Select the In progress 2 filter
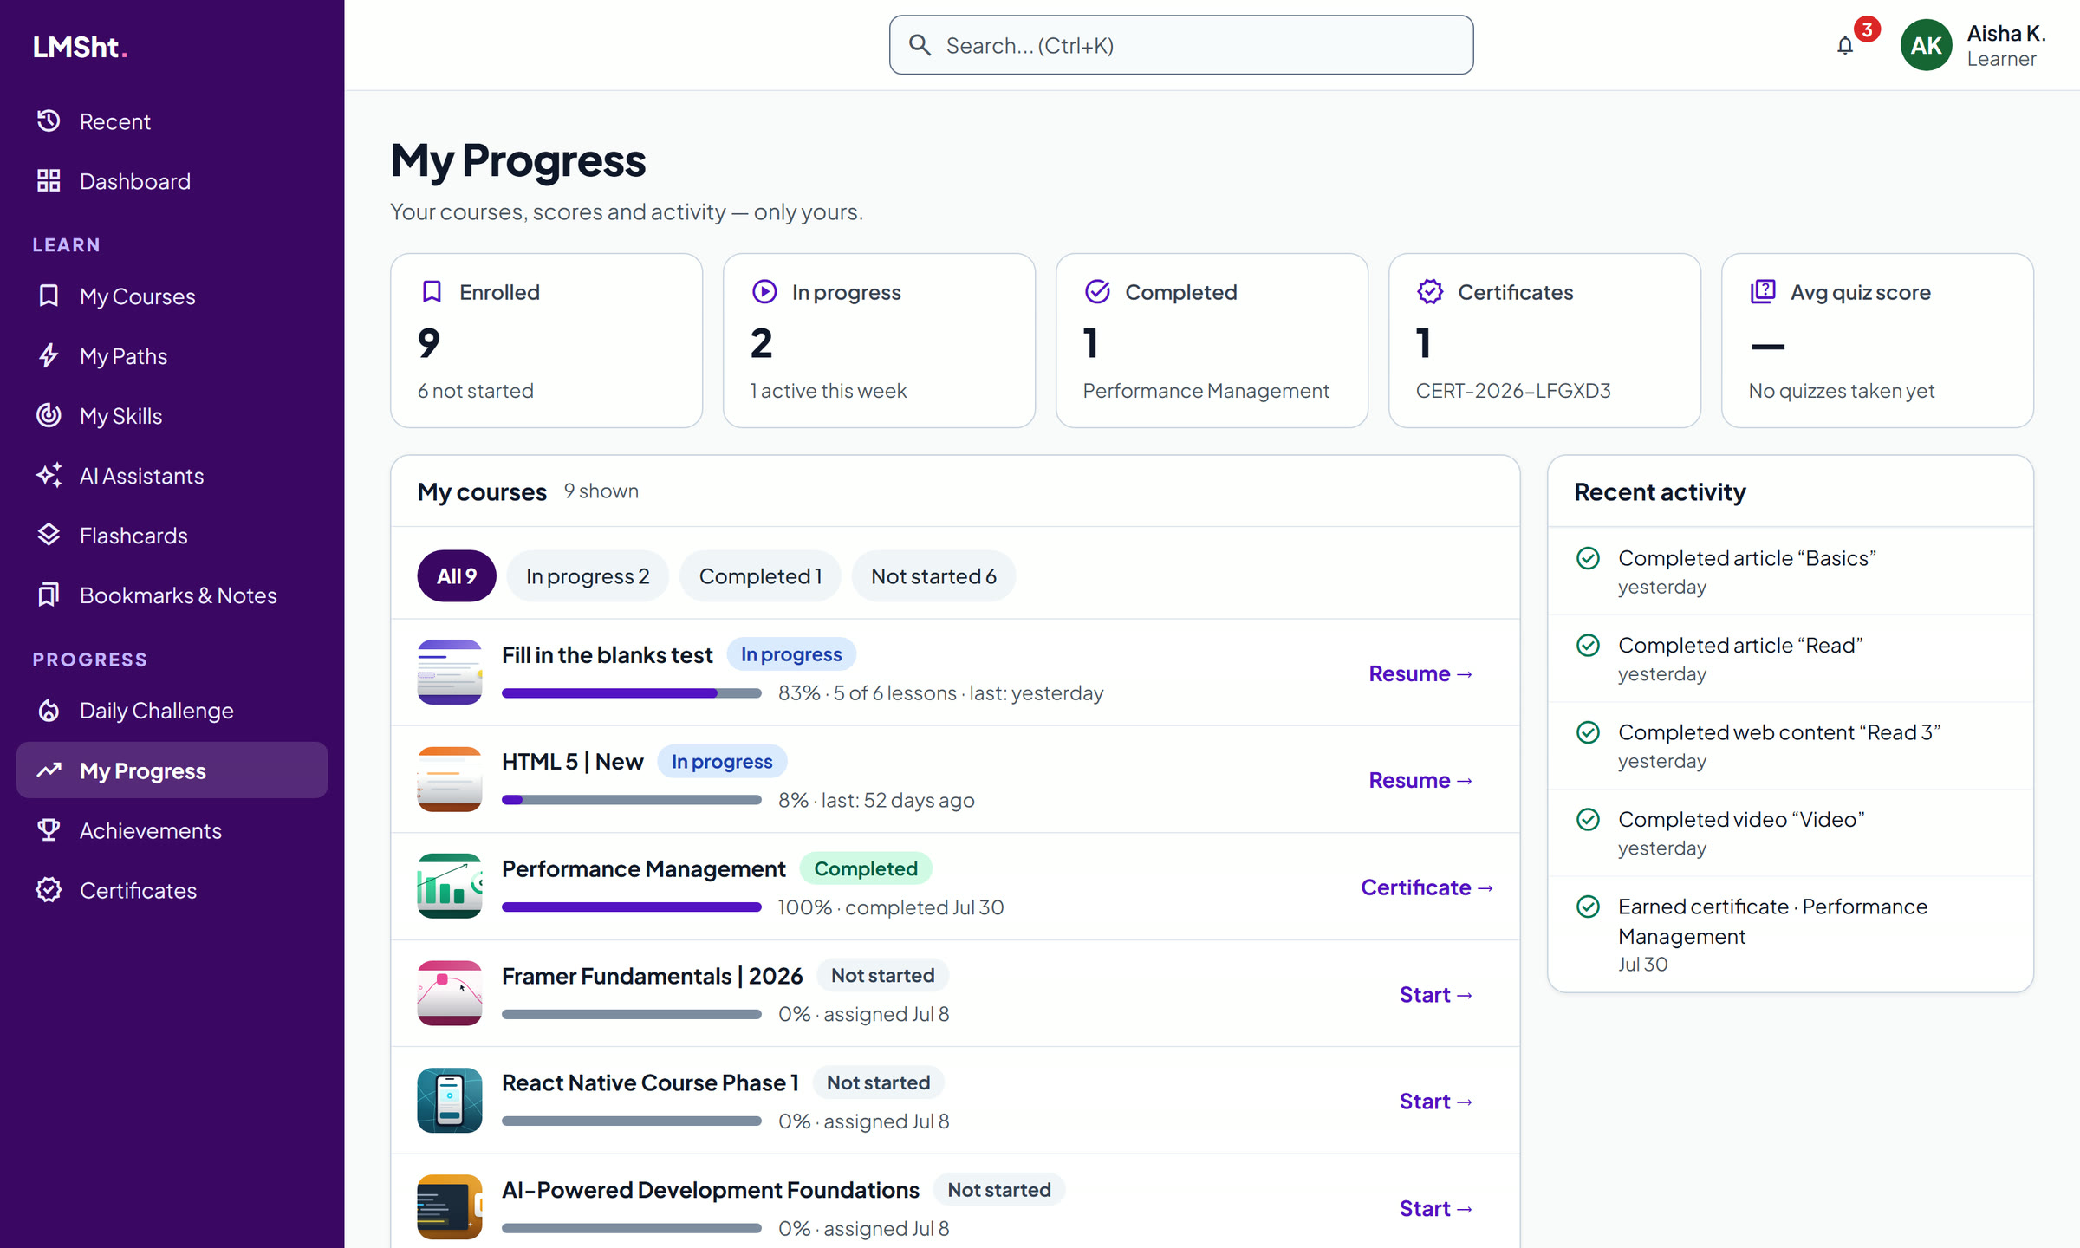Screen dimensions: 2080x1248 point(588,576)
